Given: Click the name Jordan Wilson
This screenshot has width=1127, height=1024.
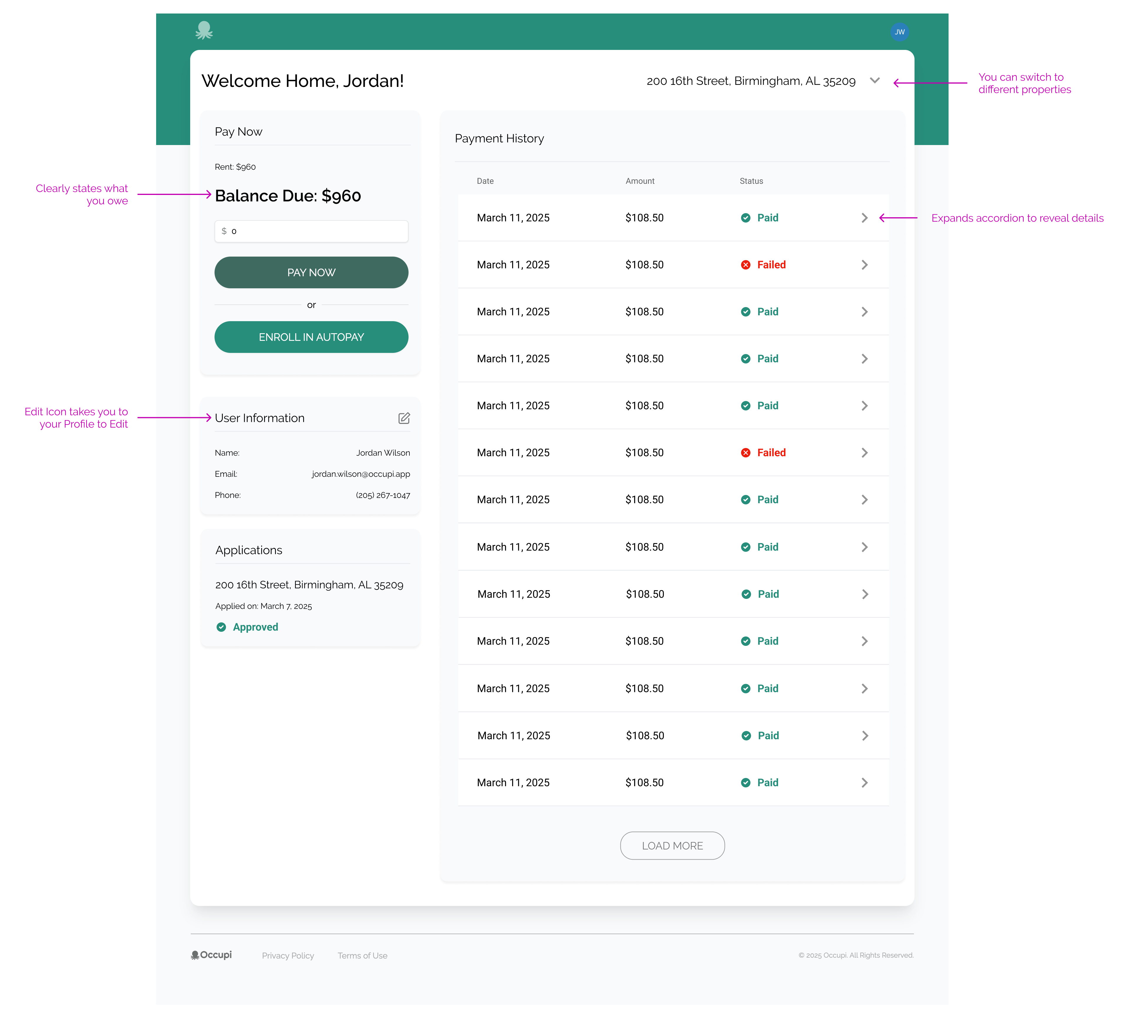Looking at the screenshot, I should click(384, 452).
